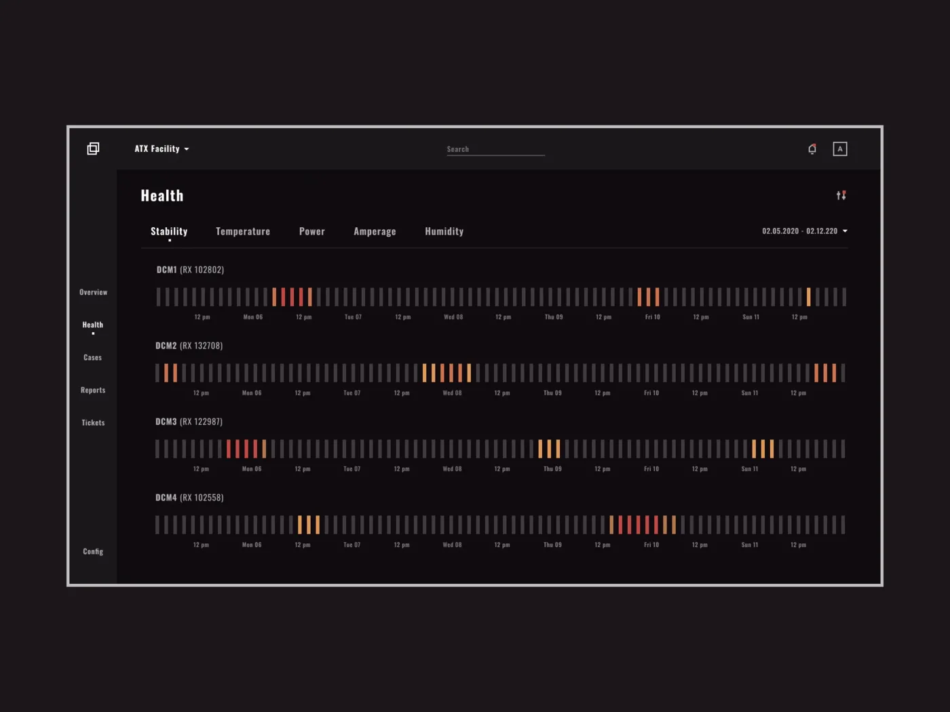Open the ATX Facility dropdown
The height and width of the screenshot is (712, 950).
click(161, 149)
